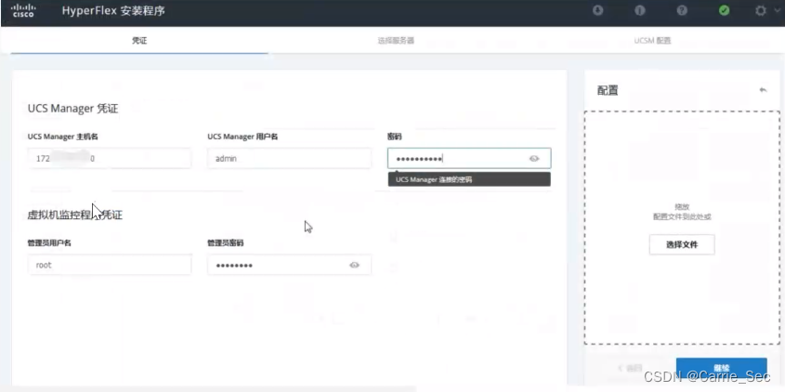Show the UCS Manager password

pyautogui.click(x=534, y=159)
